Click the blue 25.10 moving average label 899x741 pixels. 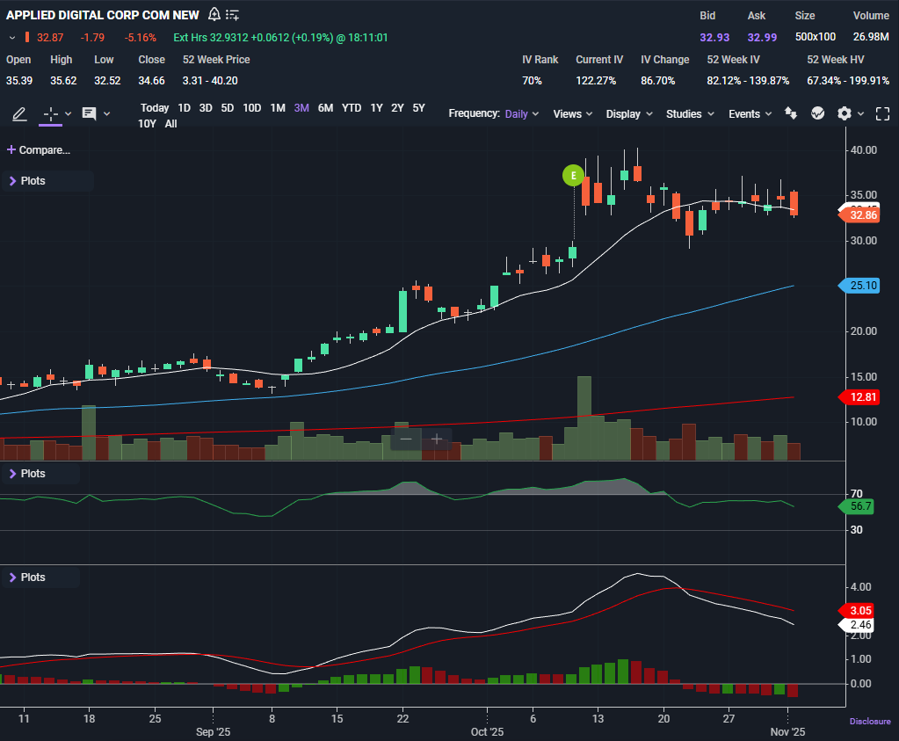pyautogui.click(x=859, y=286)
